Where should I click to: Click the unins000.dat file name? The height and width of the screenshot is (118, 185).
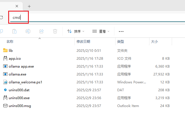point(19,90)
